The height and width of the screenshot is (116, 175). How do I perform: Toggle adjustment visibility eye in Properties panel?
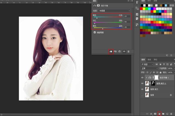tap(124, 51)
